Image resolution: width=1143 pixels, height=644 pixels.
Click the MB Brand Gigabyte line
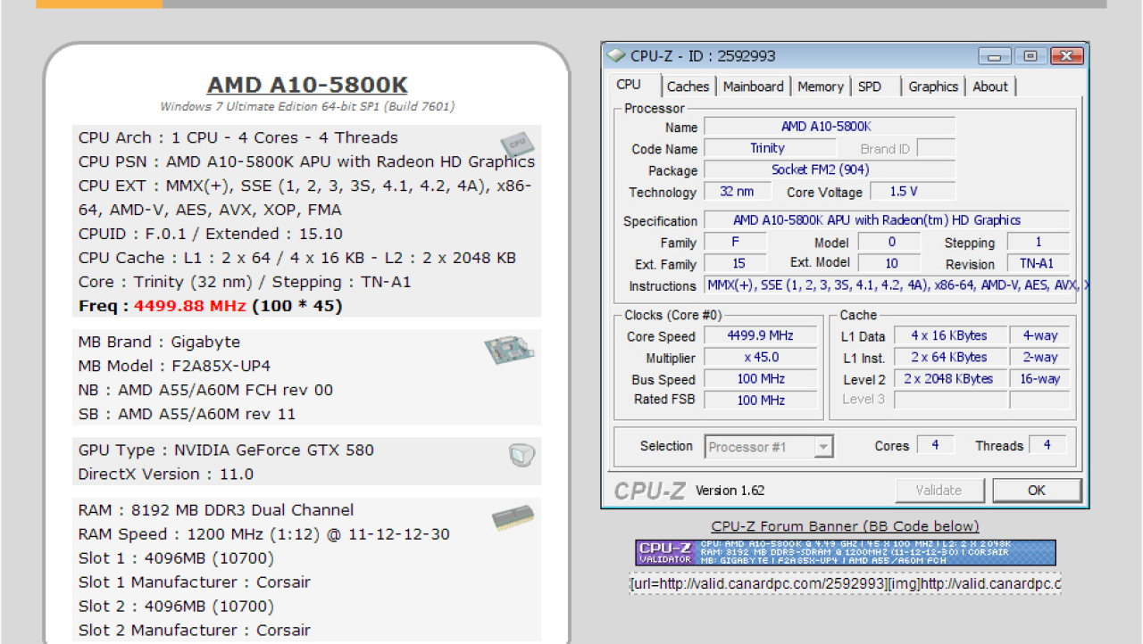click(160, 342)
